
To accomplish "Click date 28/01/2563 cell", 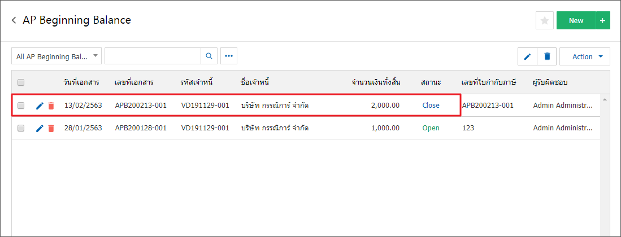I will (x=83, y=128).
